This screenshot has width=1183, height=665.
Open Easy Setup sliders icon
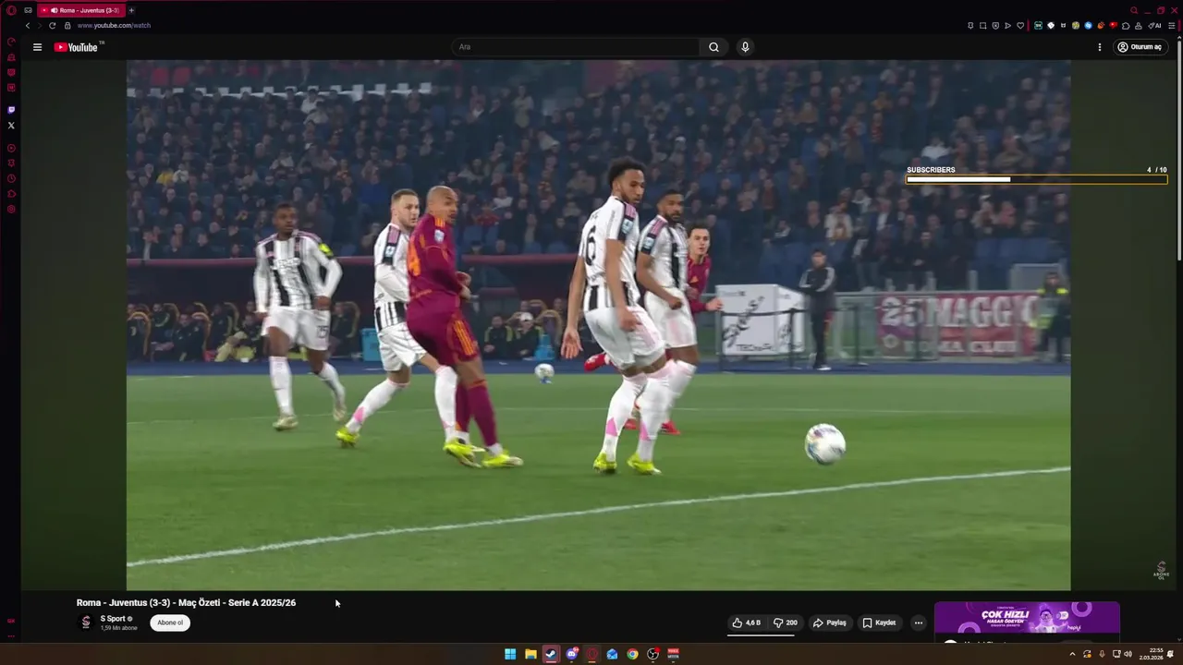point(1171,26)
